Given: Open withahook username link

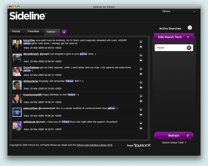Looking at the screenshot, I should tap(29, 122).
